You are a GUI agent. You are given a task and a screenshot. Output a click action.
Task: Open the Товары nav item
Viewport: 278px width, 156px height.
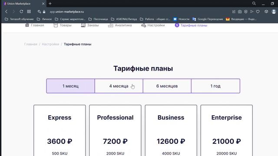click(x=63, y=25)
